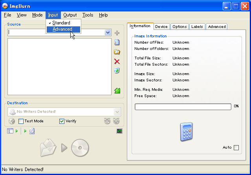The image size is (251, 175).
Task: Click the up arrow button in Destination
Action: pyautogui.click(x=107, y=121)
